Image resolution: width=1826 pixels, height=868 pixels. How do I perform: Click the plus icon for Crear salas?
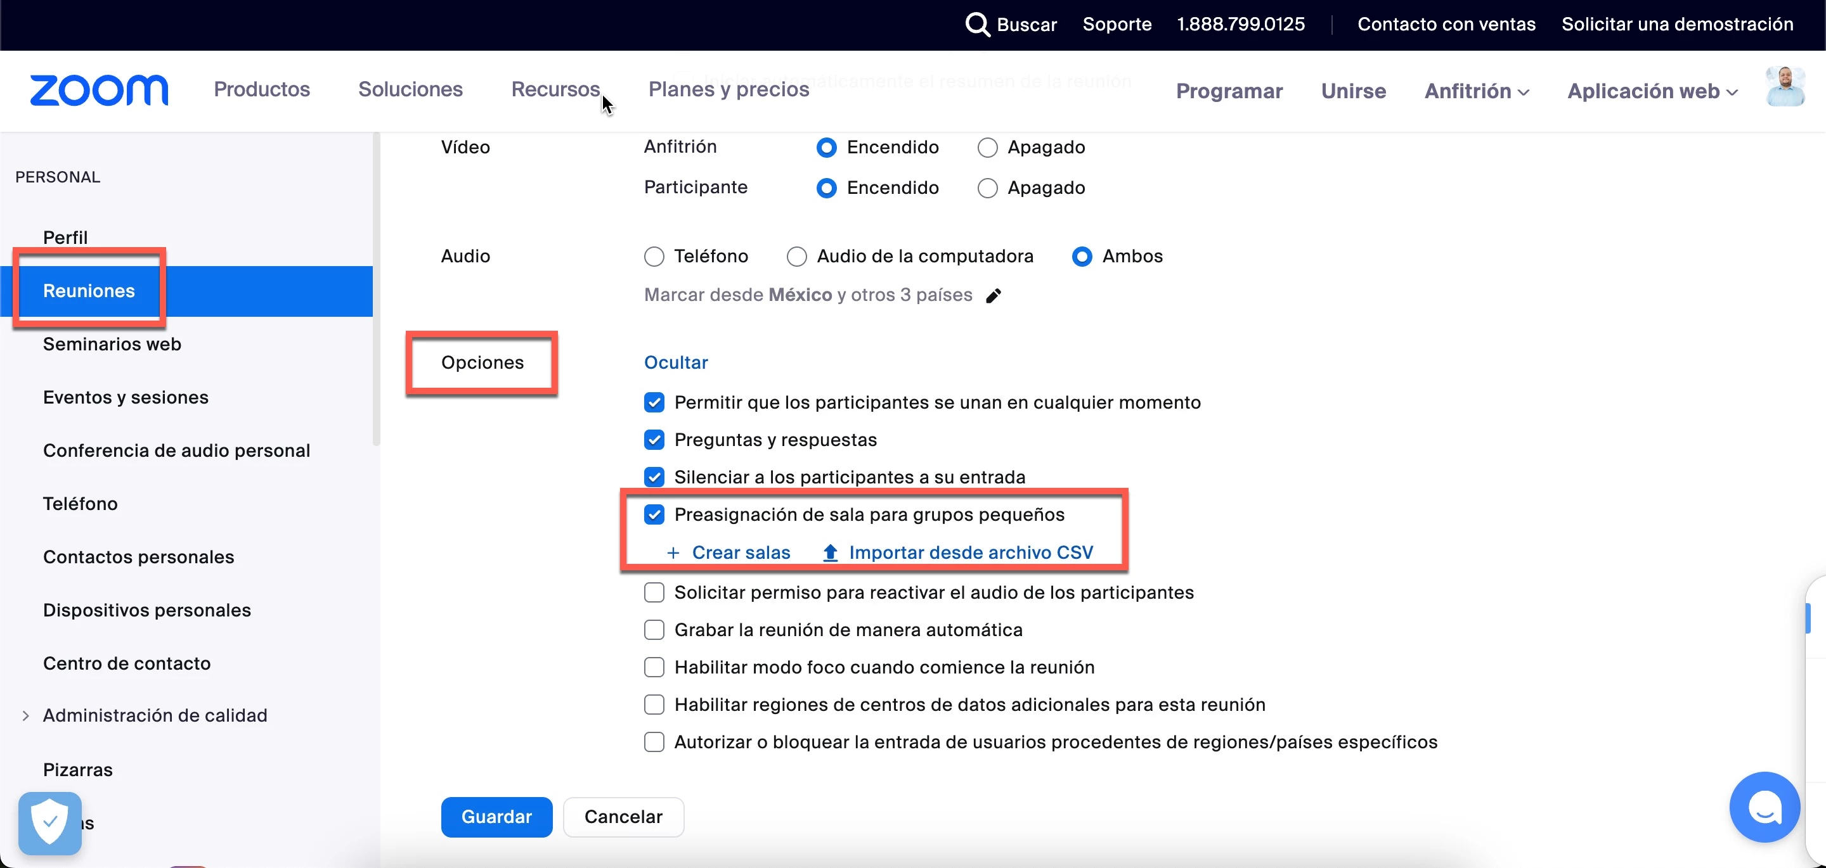[673, 552]
